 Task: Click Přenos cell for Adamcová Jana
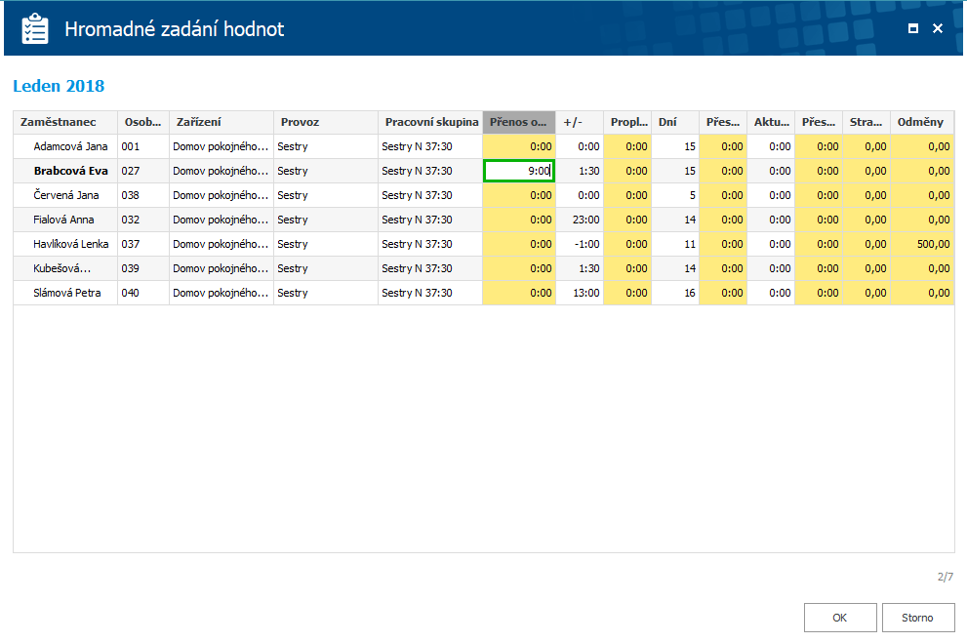(519, 146)
